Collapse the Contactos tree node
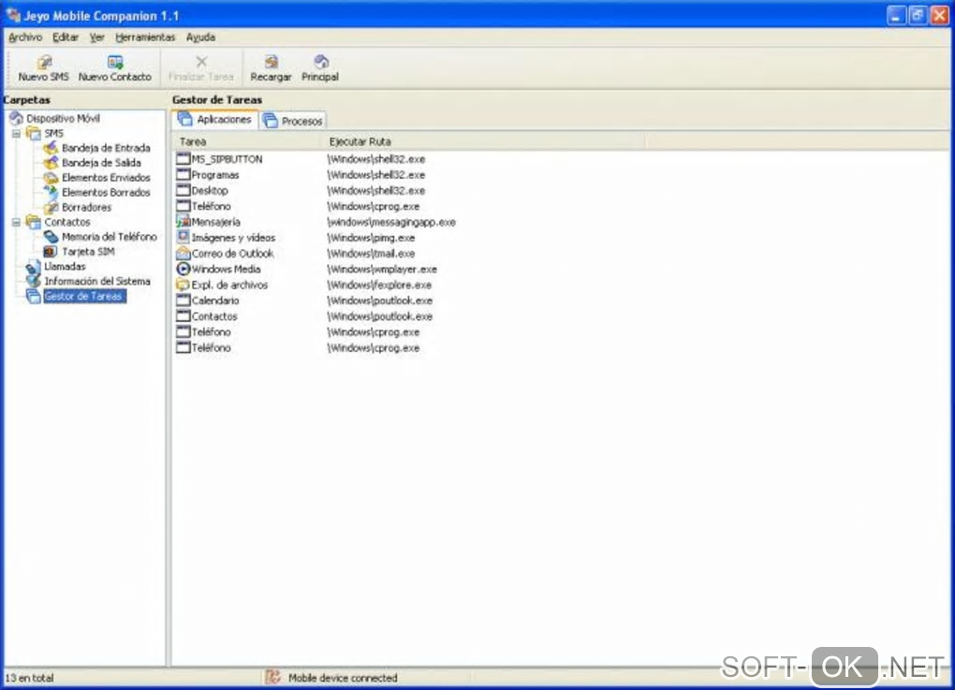 tap(17, 222)
